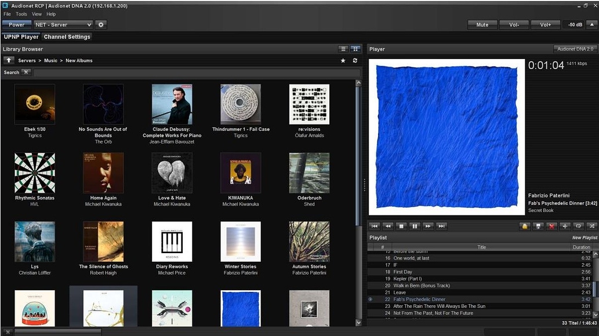Open the Help menu
The image size is (599, 336).
pyautogui.click(x=51, y=14)
